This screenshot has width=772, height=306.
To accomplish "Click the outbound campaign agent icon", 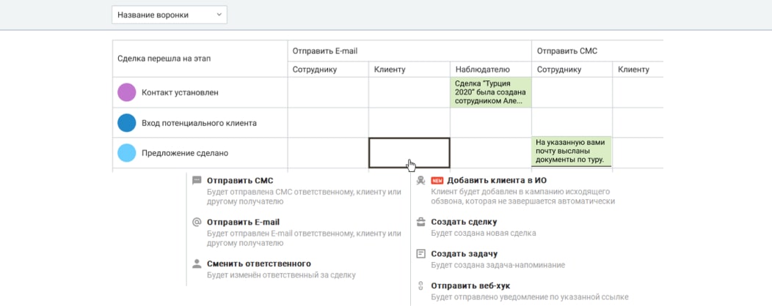I will coord(420,180).
